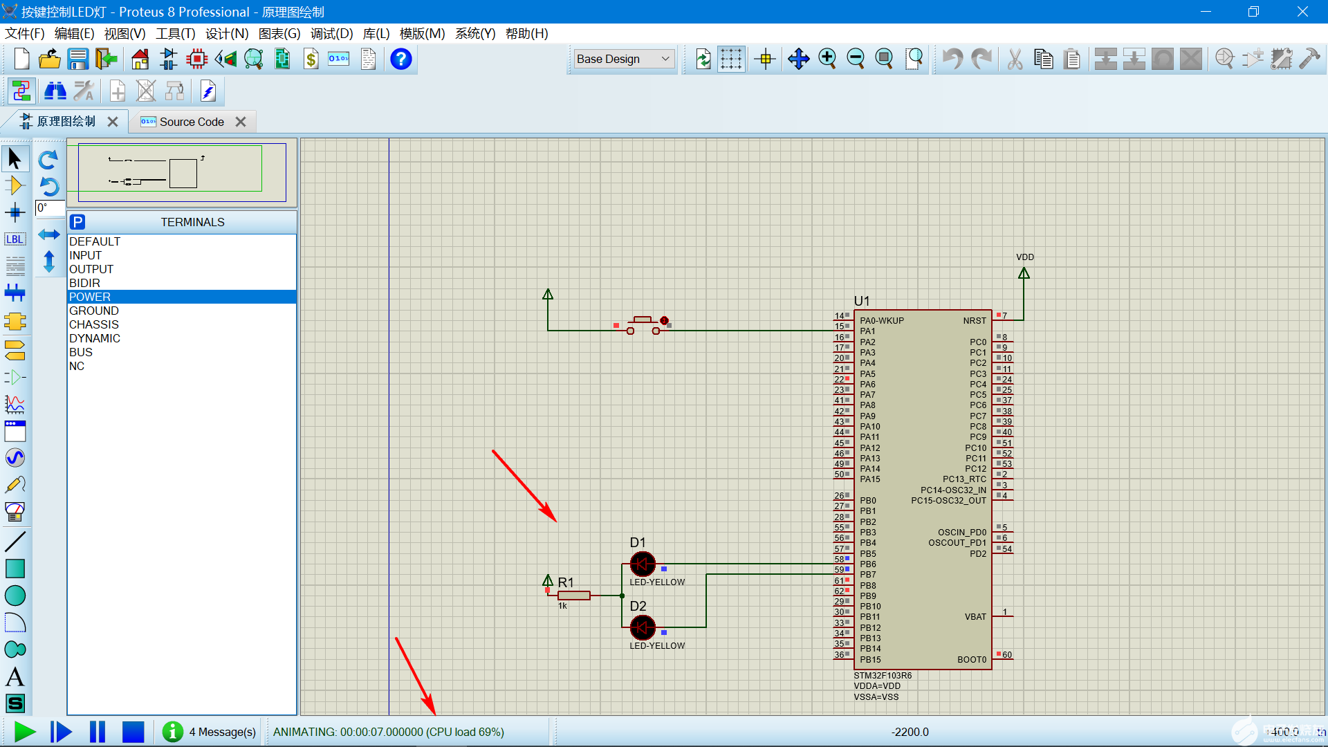Image resolution: width=1328 pixels, height=747 pixels.
Task: Toggle the push button switch actuator
Action: pos(664,321)
